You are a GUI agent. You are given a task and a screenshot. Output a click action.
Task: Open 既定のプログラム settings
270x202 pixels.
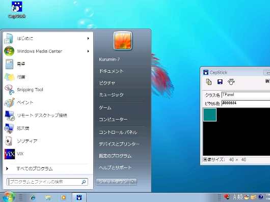[115, 156]
